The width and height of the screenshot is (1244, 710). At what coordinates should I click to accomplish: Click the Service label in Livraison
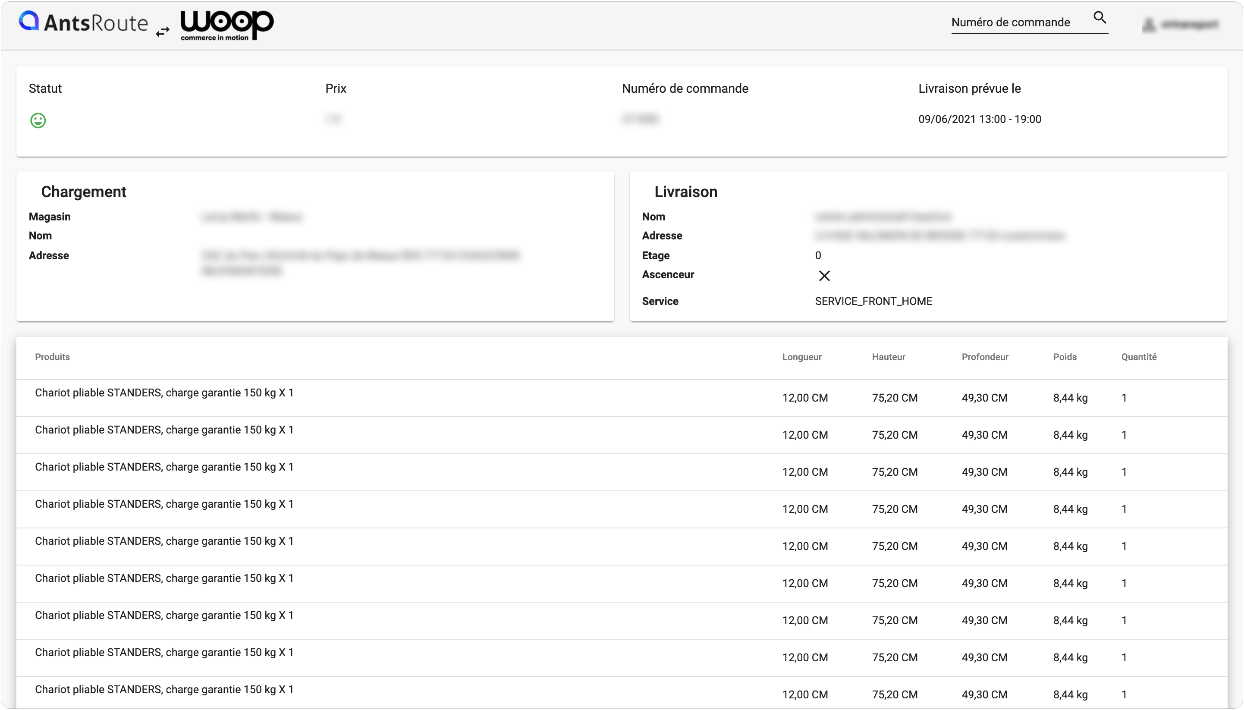(660, 302)
